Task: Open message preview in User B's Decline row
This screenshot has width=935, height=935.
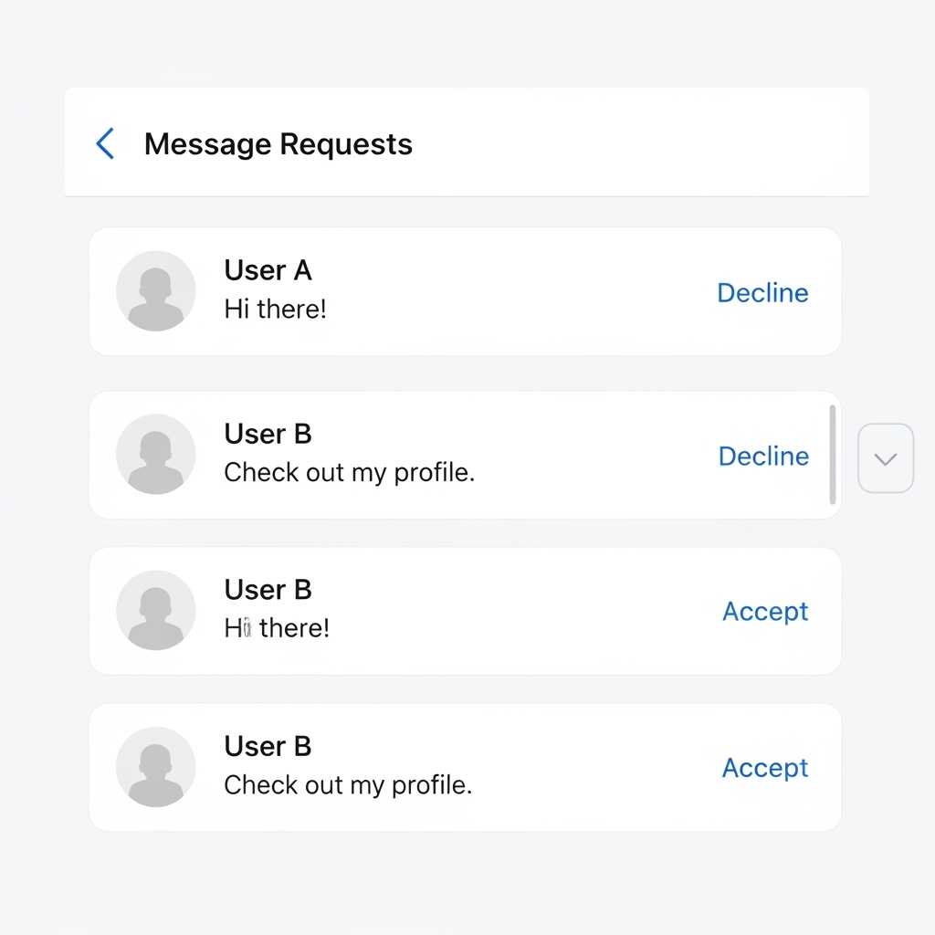Action: click(x=349, y=473)
